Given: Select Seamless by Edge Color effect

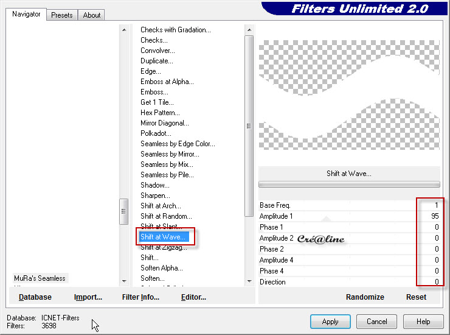Looking at the screenshot, I should (178, 144).
